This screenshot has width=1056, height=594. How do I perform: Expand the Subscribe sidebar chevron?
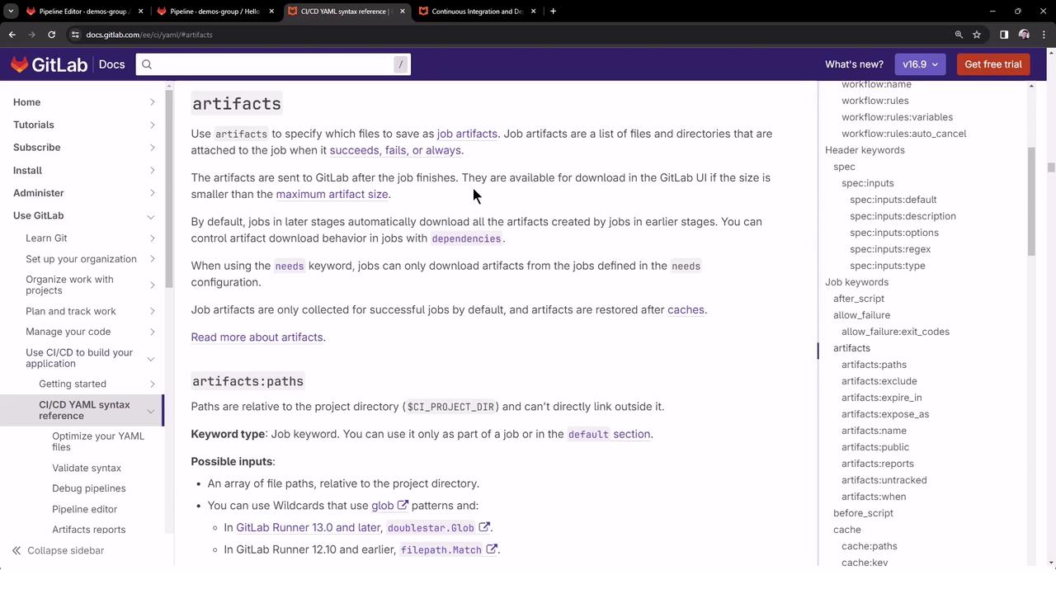tap(152, 148)
